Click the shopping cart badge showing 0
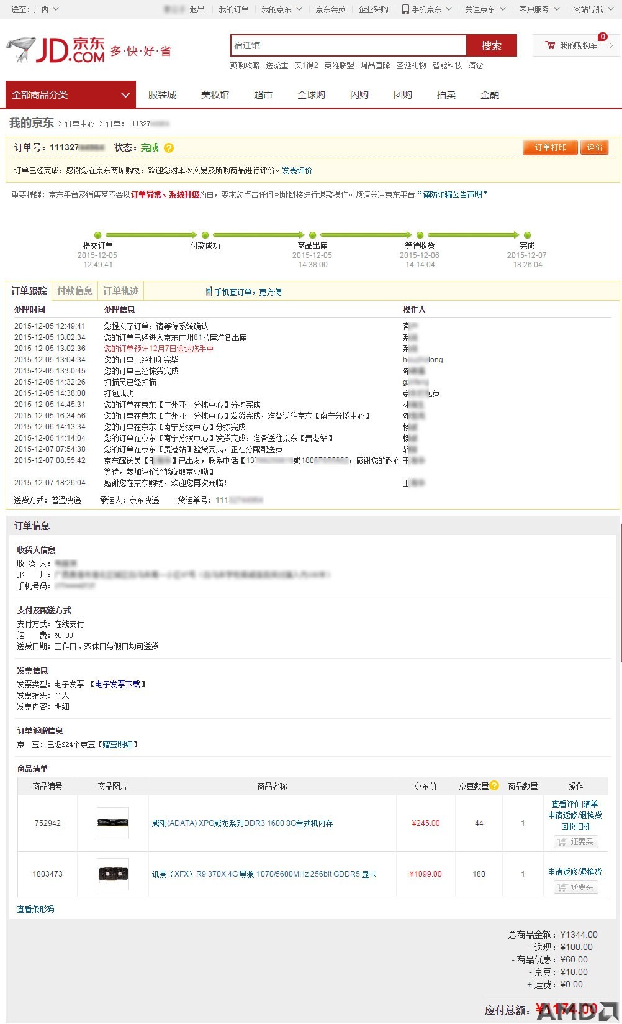 tap(602, 37)
